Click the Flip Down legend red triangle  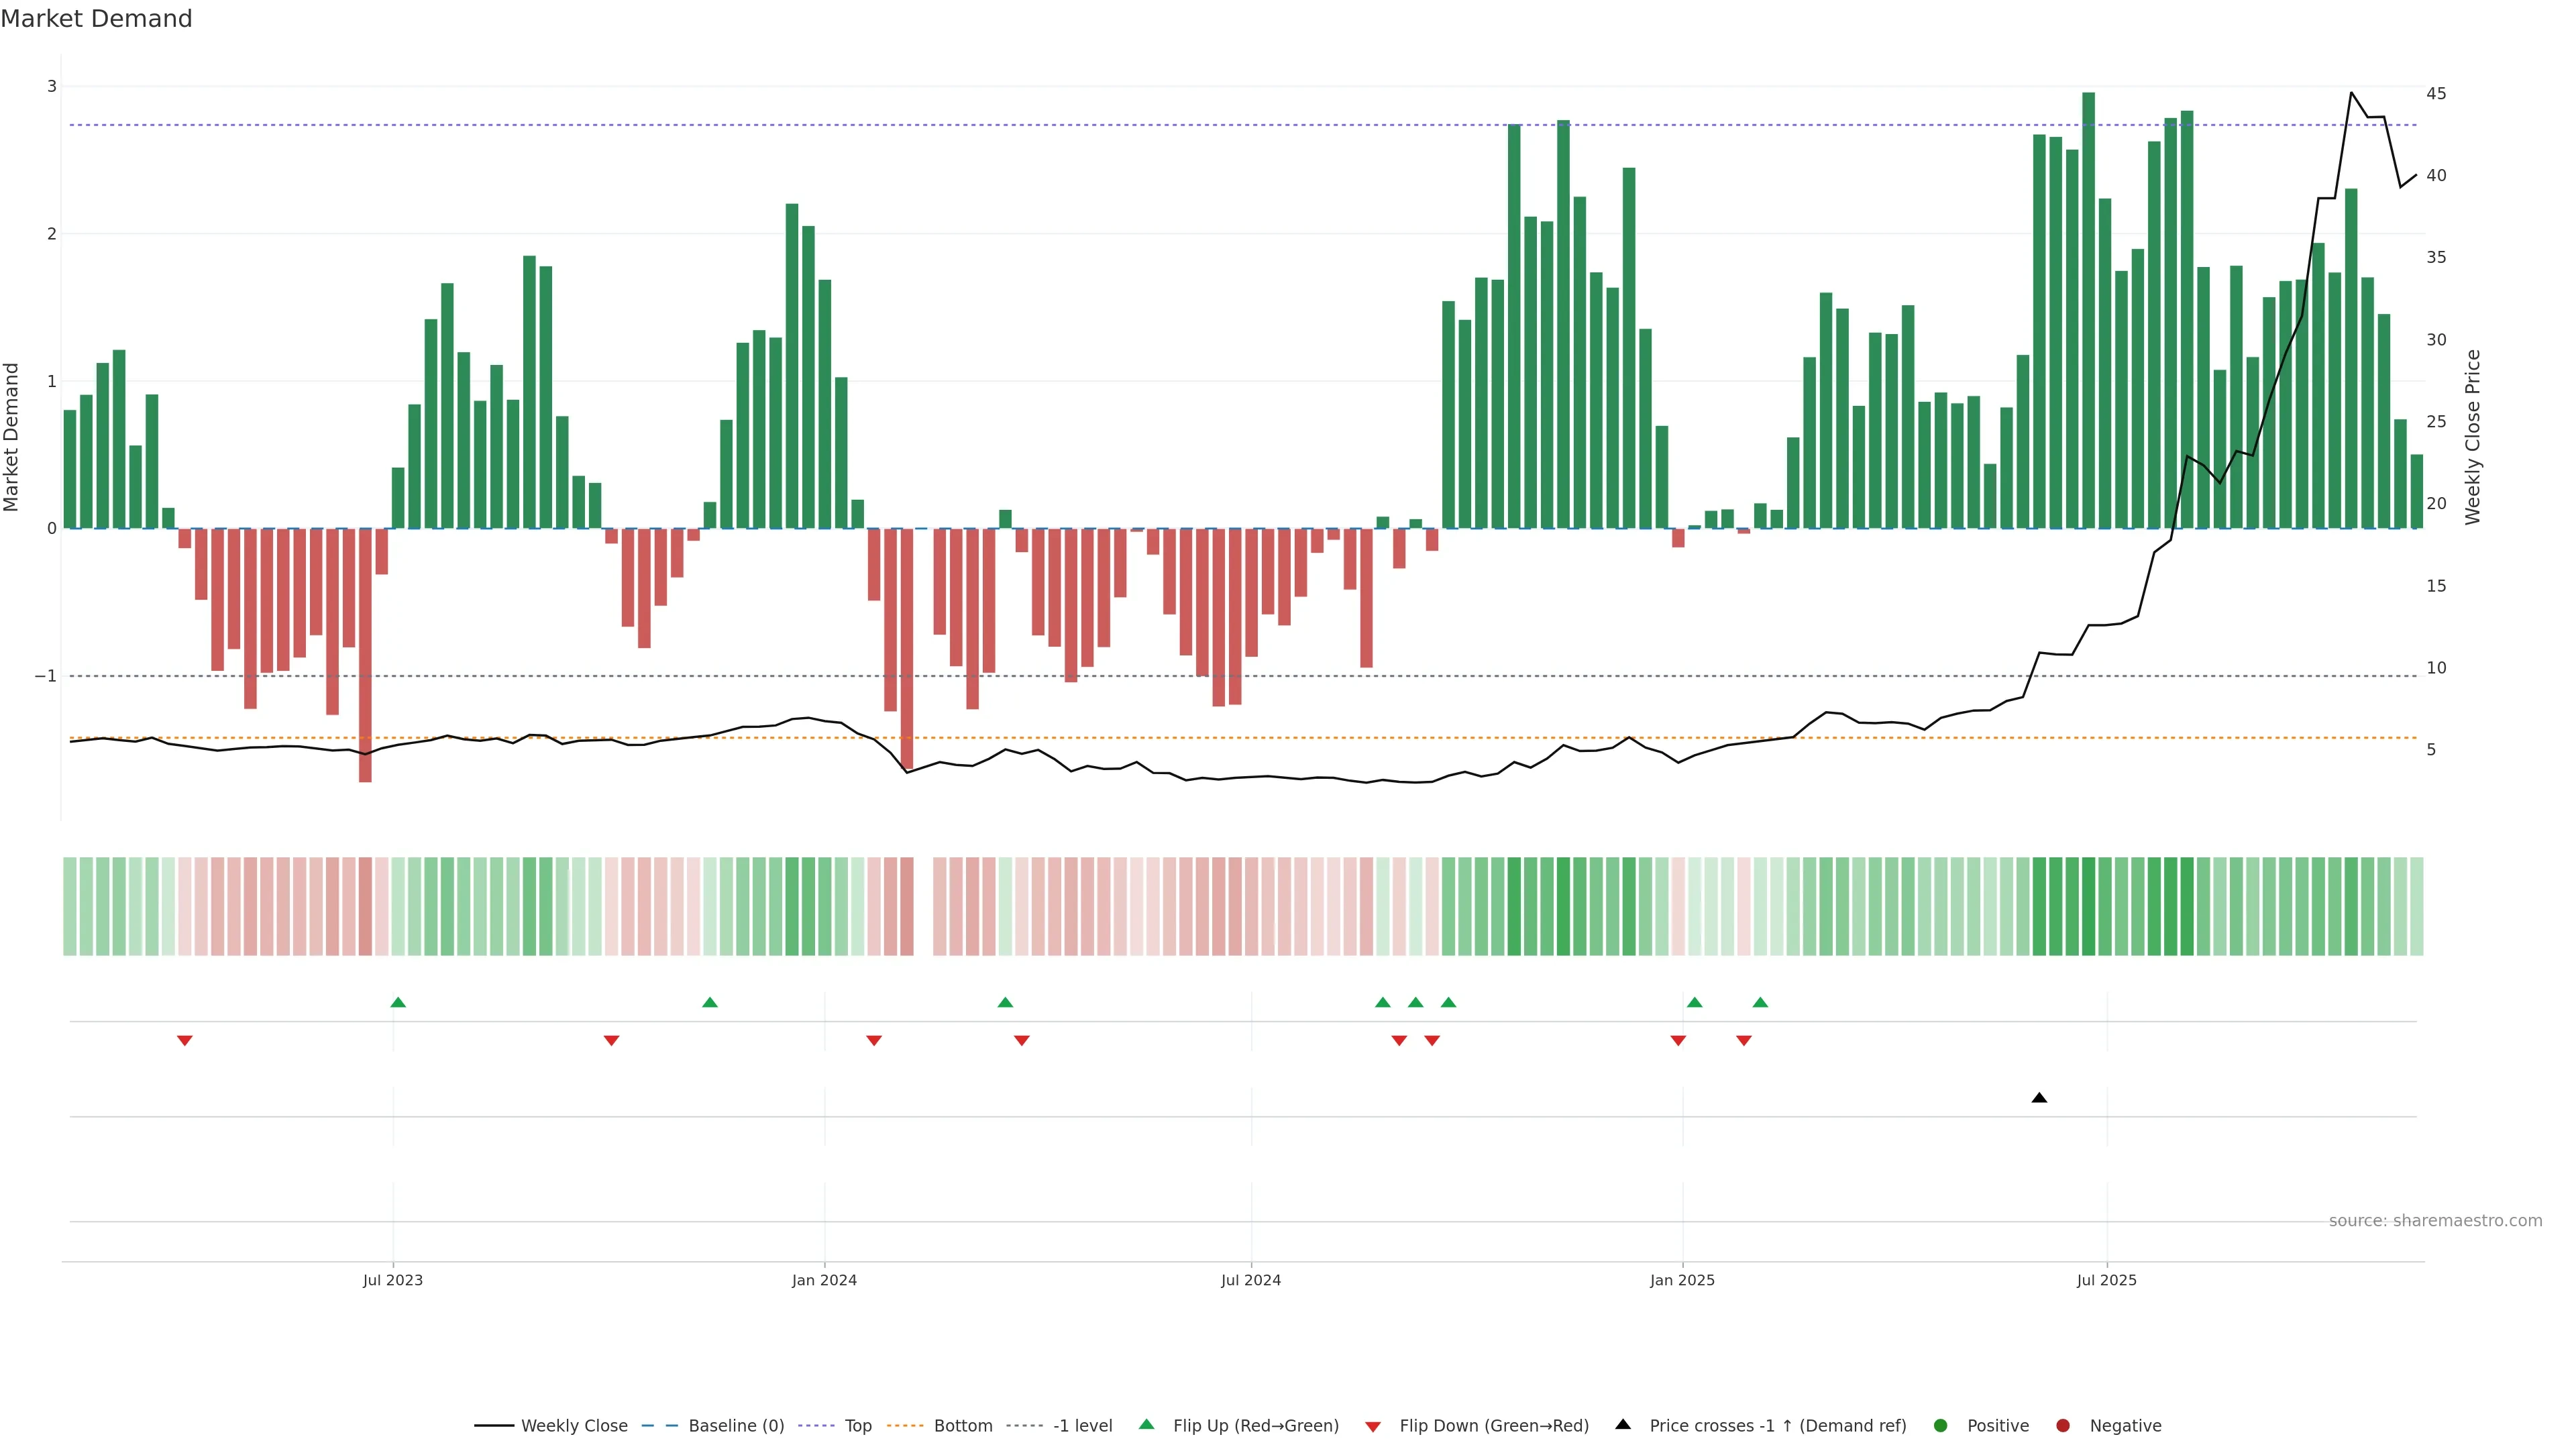click(x=1373, y=1426)
